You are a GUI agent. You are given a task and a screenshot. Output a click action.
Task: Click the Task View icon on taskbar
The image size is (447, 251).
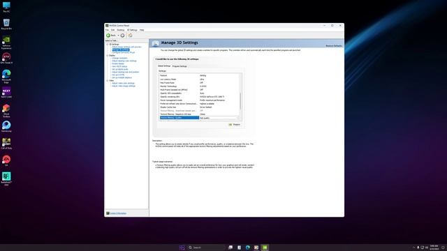[x=230, y=248]
